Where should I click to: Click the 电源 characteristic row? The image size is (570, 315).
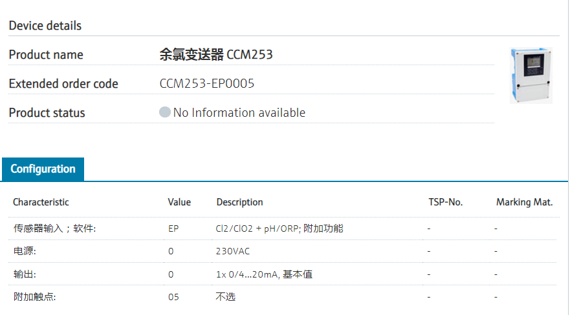click(x=25, y=251)
